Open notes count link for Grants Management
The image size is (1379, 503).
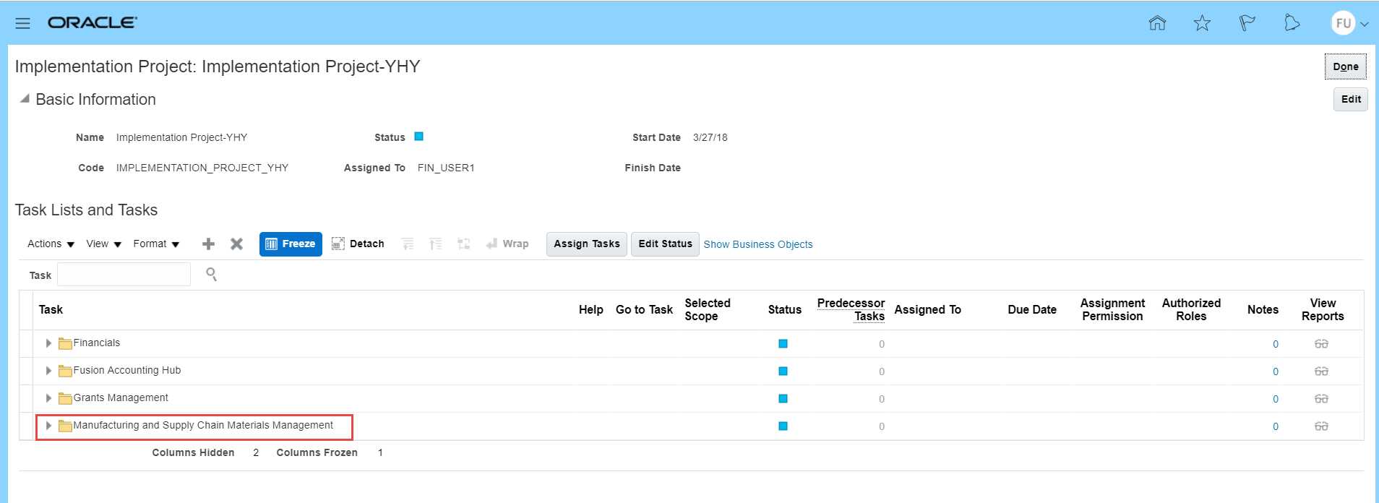point(1276,399)
